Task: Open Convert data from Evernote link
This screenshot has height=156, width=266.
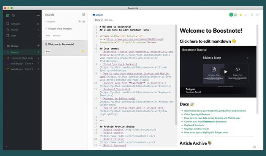Action: (206, 121)
